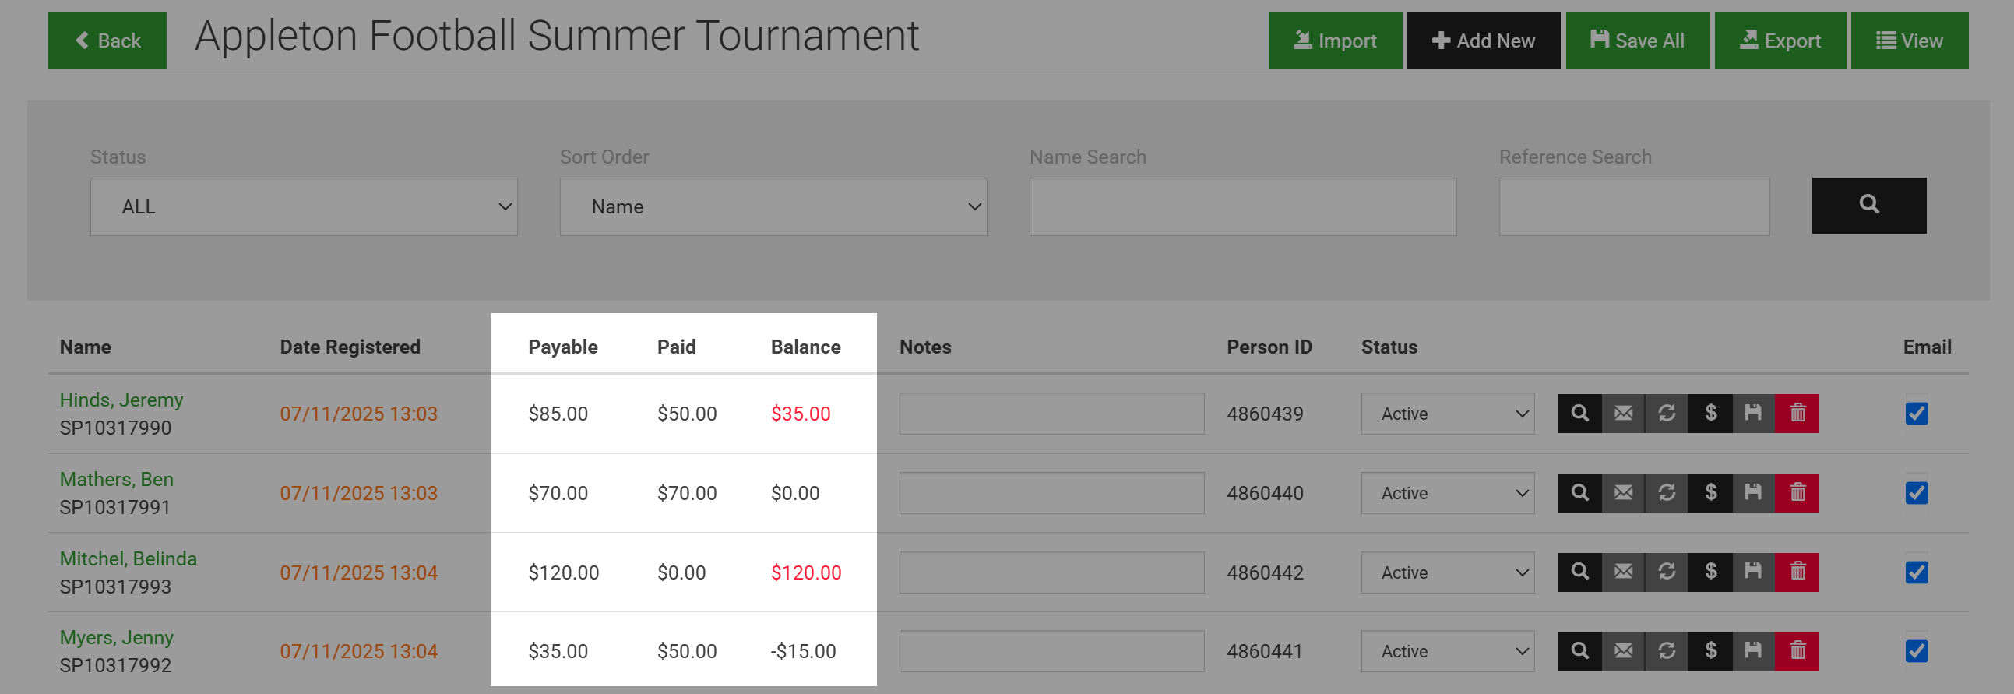Send email icon in Hinds, Jeremy row
This screenshot has width=2014, height=694.
1623,414
